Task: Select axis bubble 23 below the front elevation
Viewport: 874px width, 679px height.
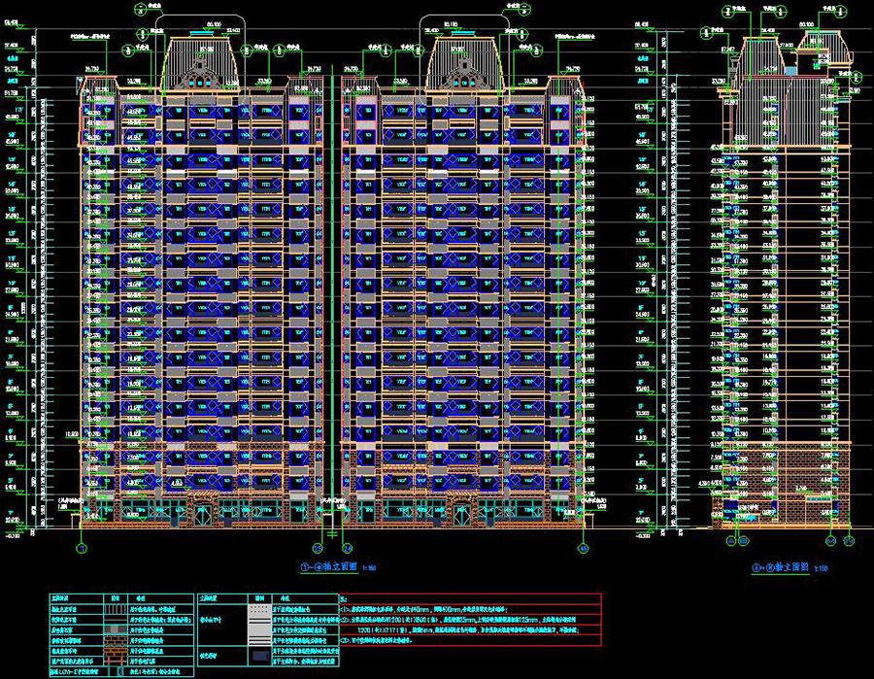Action: click(x=318, y=549)
